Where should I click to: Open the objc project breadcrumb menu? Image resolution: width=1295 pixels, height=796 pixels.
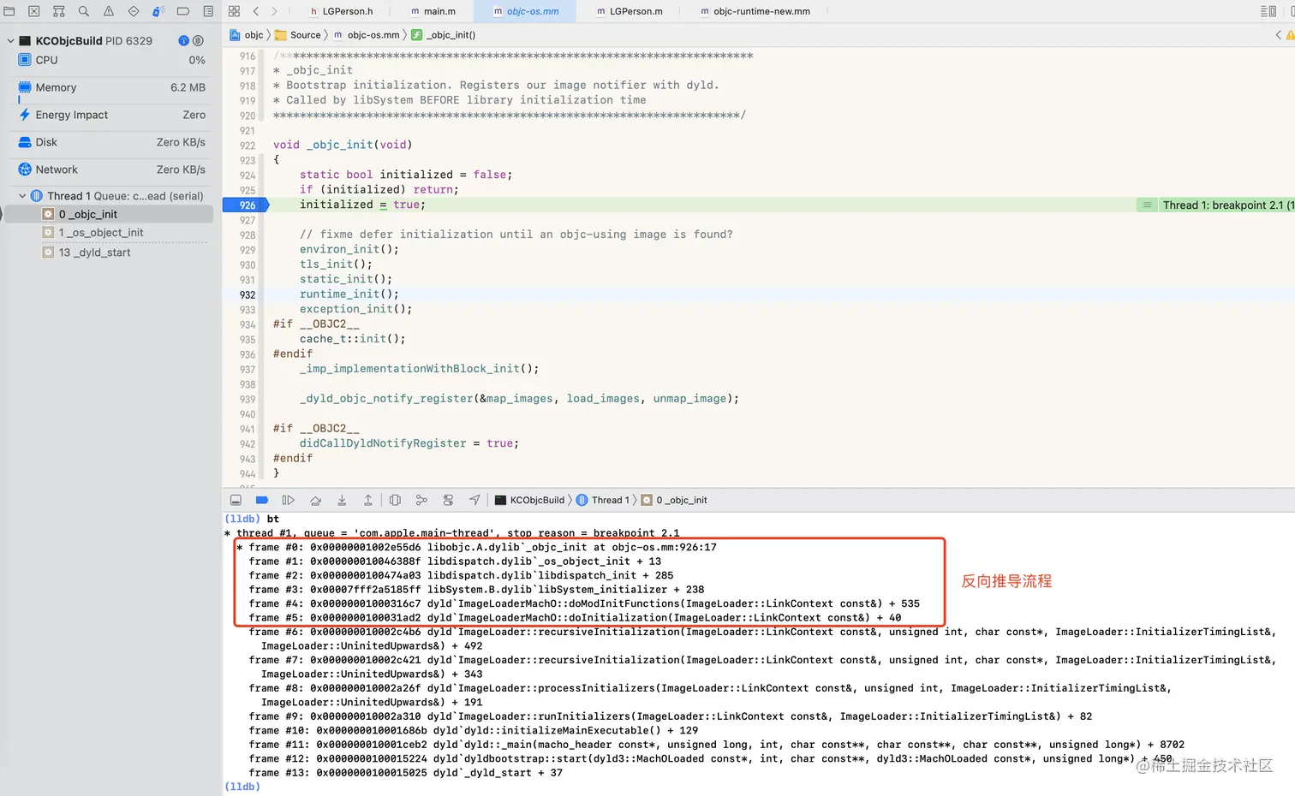(247, 35)
